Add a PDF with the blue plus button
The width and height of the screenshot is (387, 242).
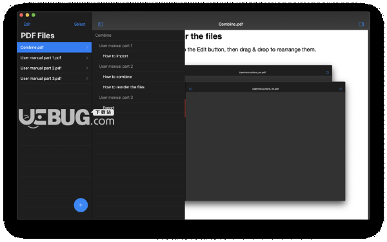pyautogui.click(x=81, y=205)
